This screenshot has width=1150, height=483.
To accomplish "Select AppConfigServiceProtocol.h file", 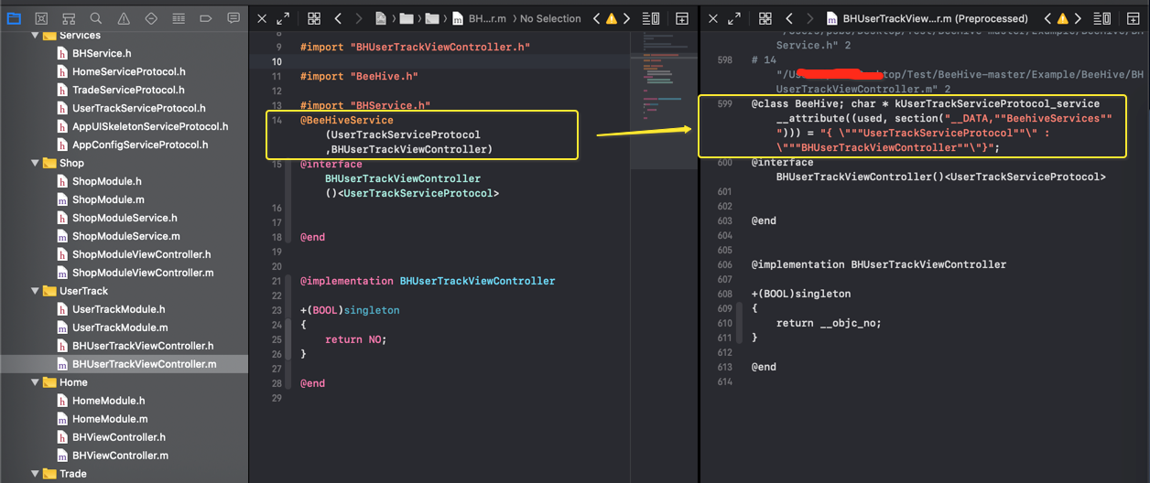I will [x=140, y=145].
